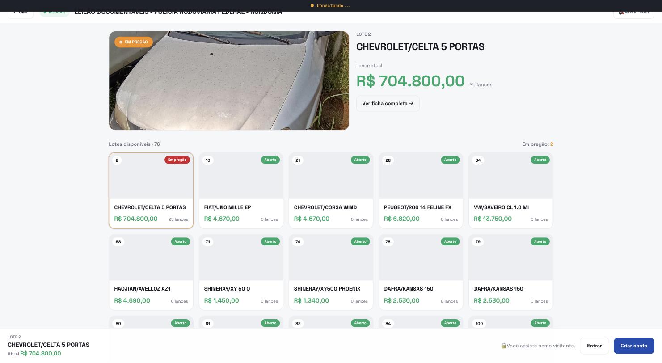Click the EM PREGÃO orange badge
Image resolution: width=662 pixels, height=363 pixels.
[134, 42]
